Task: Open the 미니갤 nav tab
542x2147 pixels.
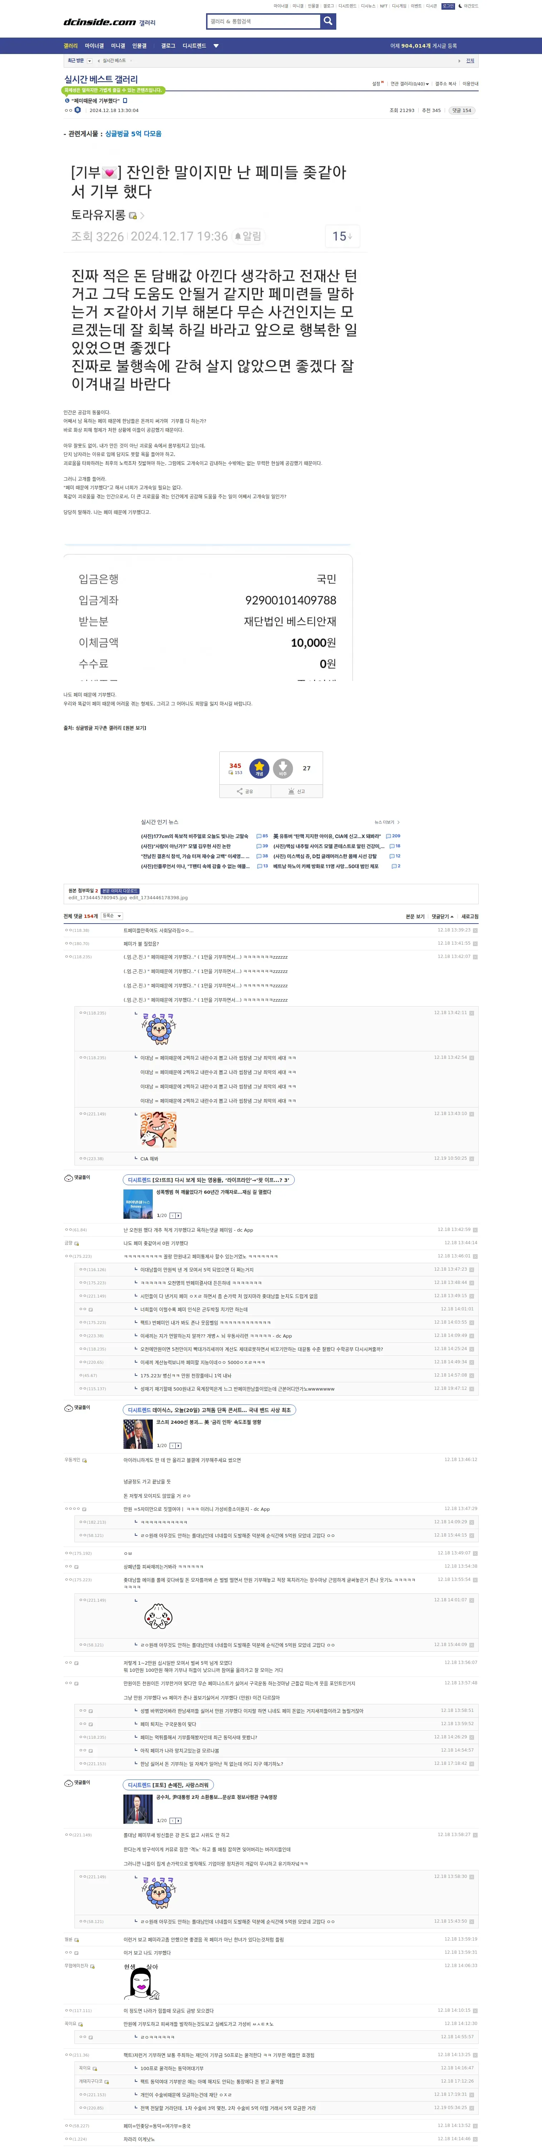Action: pyautogui.click(x=118, y=46)
